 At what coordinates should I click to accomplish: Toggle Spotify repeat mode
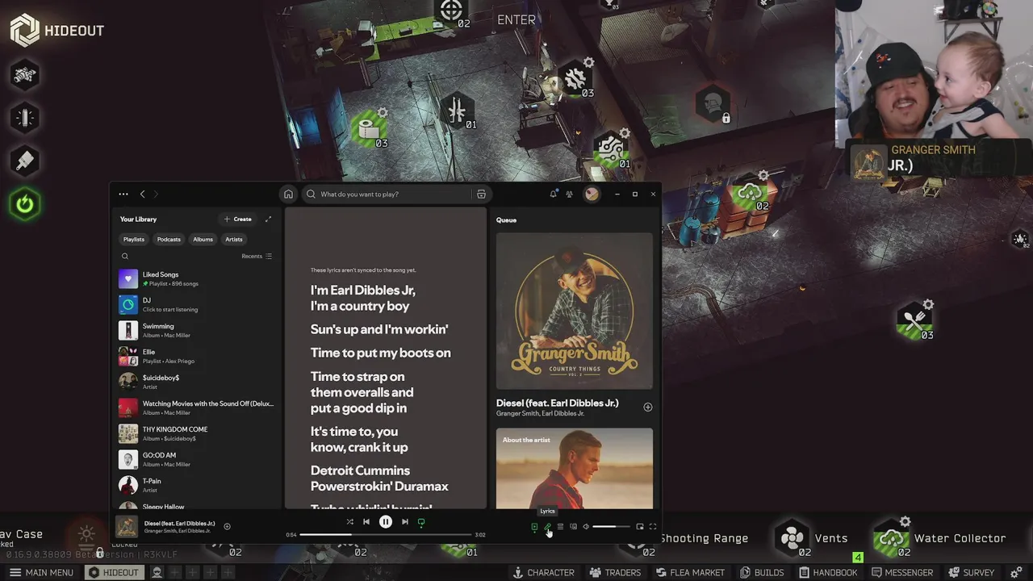(421, 522)
